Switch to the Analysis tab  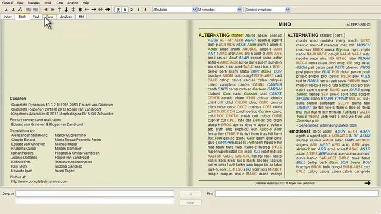[x=66, y=17]
